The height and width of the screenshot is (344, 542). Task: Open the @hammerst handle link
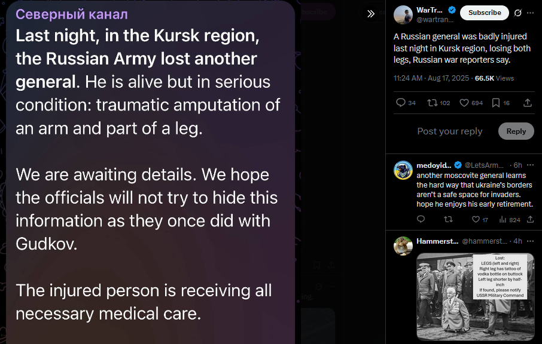click(x=485, y=241)
